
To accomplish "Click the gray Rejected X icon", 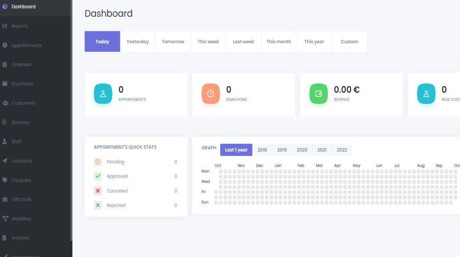I will pos(98,205).
